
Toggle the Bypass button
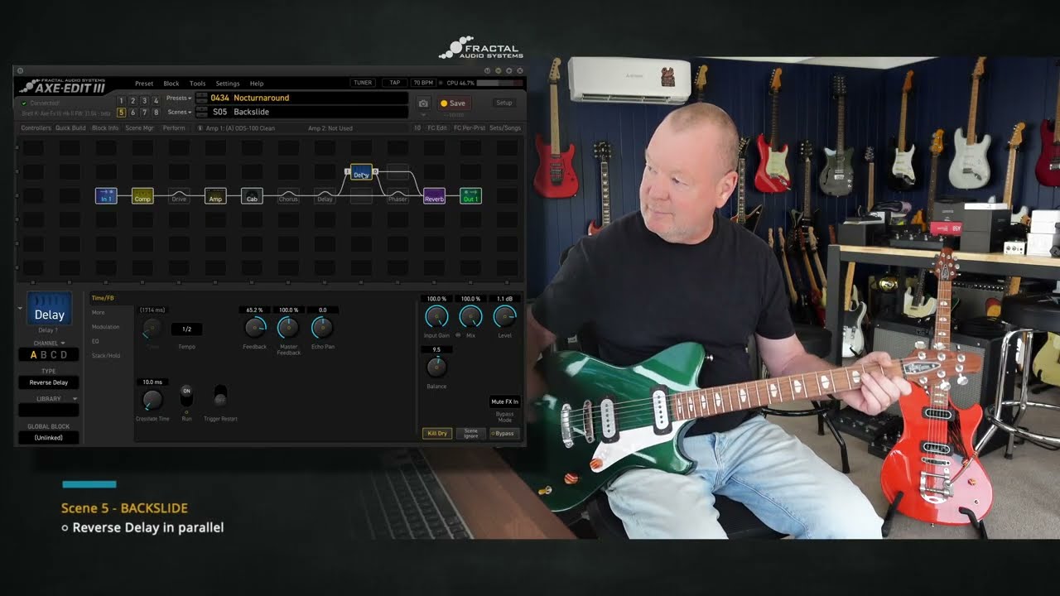click(x=503, y=433)
